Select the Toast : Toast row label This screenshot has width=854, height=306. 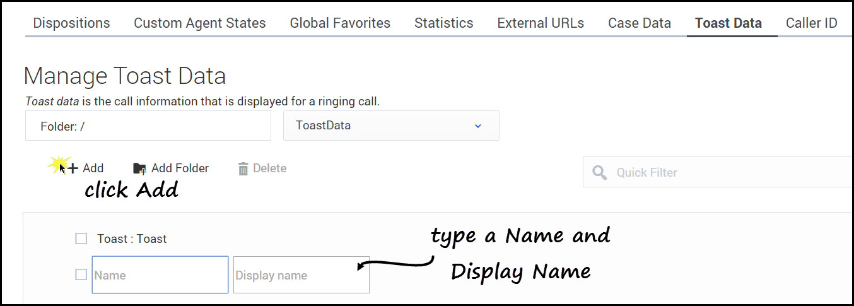pyautogui.click(x=132, y=239)
